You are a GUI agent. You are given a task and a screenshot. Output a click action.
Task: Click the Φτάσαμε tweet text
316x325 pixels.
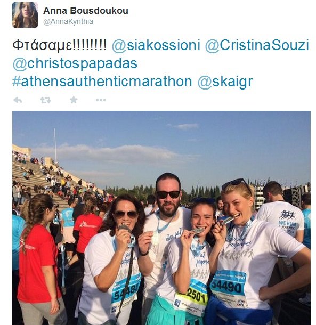click(x=60, y=45)
